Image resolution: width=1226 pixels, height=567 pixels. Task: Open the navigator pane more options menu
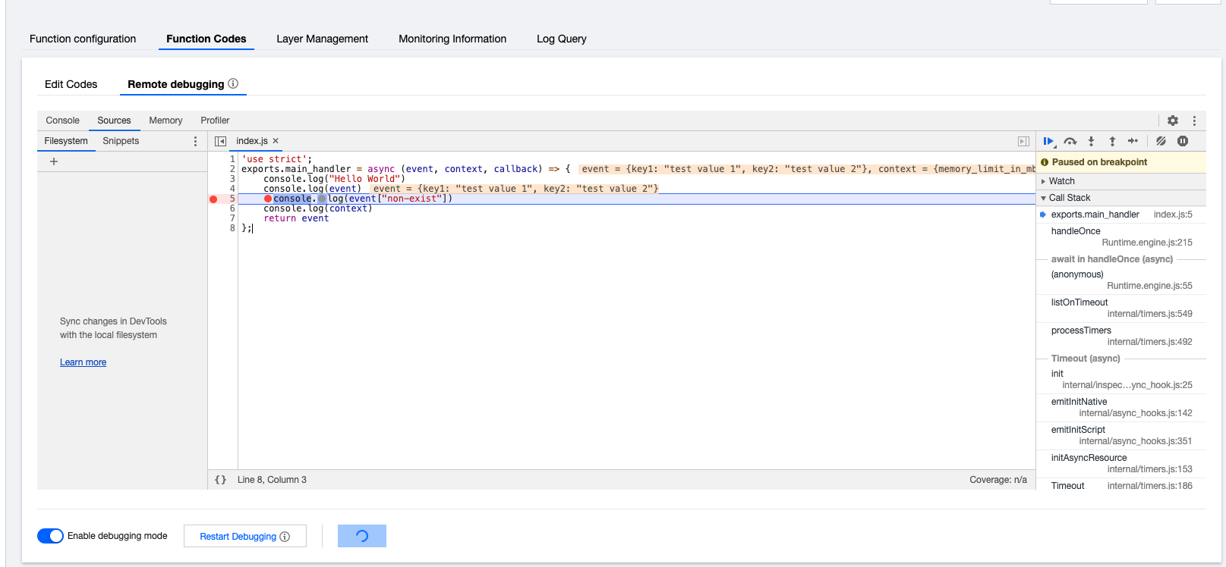[x=195, y=141]
